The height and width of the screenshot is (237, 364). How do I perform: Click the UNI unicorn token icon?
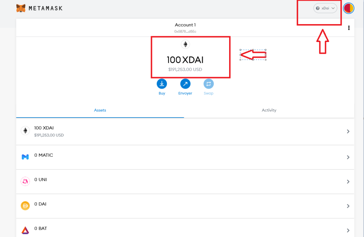pyautogui.click(x=25, y=181)
